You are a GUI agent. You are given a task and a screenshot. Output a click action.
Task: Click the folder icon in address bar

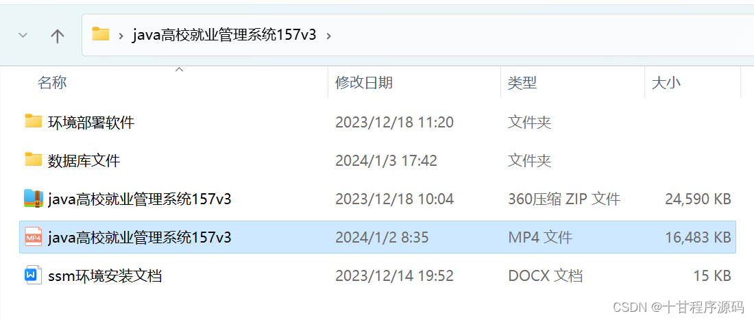pos(101,34)
